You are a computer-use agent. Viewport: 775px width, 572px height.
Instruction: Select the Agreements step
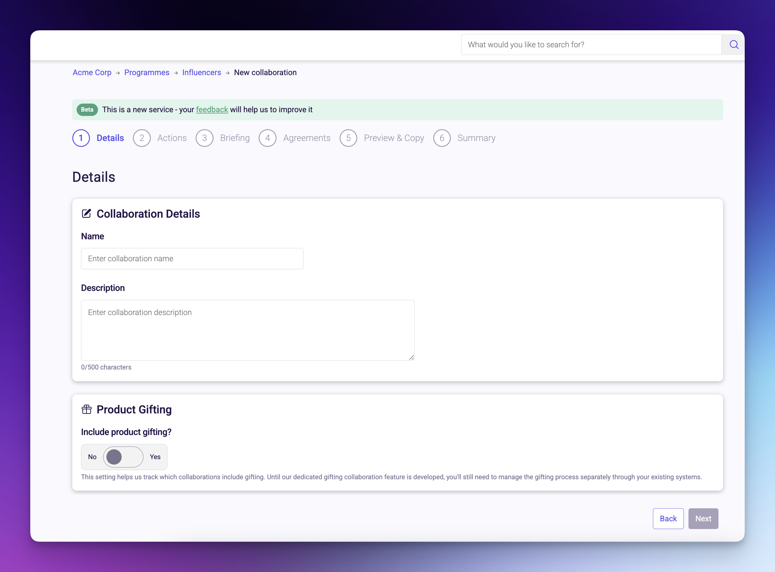[307, 138]
